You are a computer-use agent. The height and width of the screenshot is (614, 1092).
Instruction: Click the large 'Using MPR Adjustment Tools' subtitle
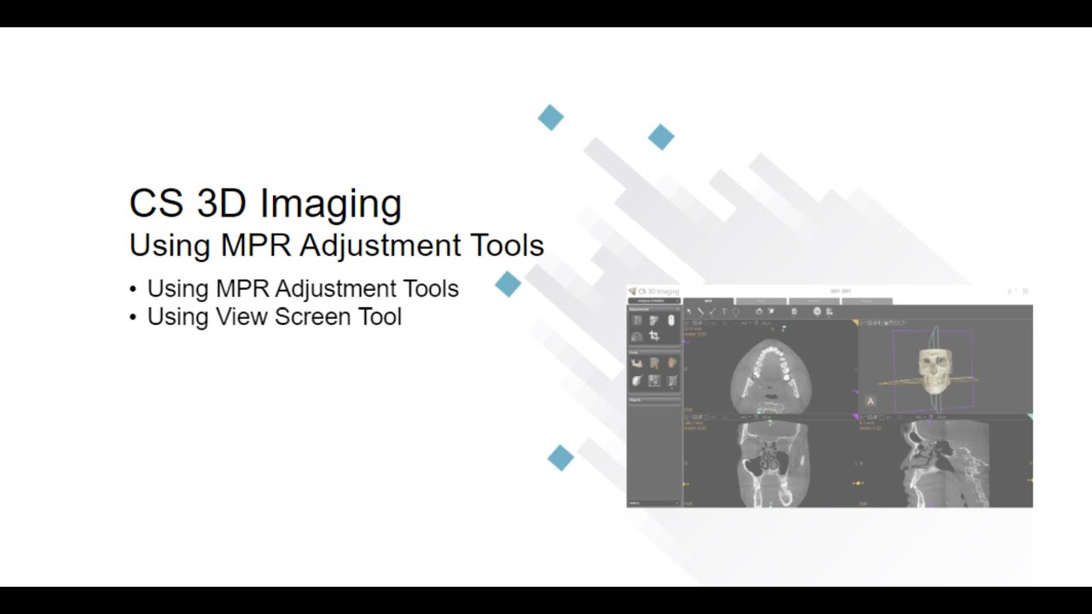point(336,246)
